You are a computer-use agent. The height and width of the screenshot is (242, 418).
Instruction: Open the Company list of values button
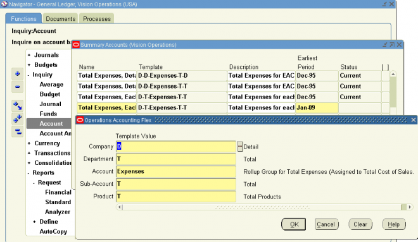pyautogui.click(x=240, y=146)
